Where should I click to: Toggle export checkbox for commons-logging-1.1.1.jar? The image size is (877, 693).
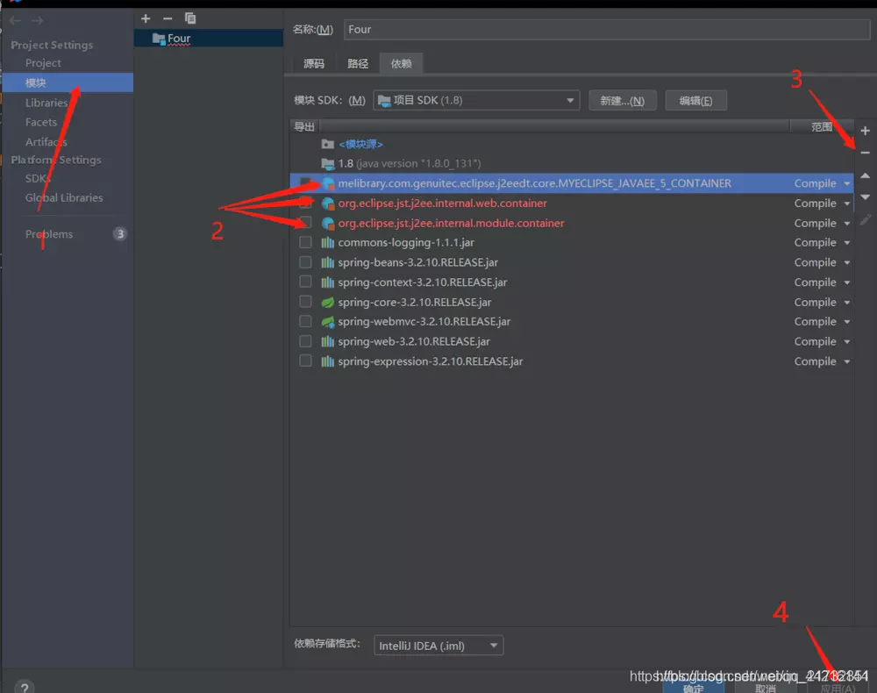pyautogui.click(x=305, y=242)
